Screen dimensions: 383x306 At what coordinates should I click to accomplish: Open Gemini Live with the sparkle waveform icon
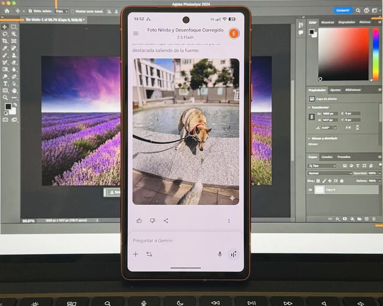pos(233,254)
